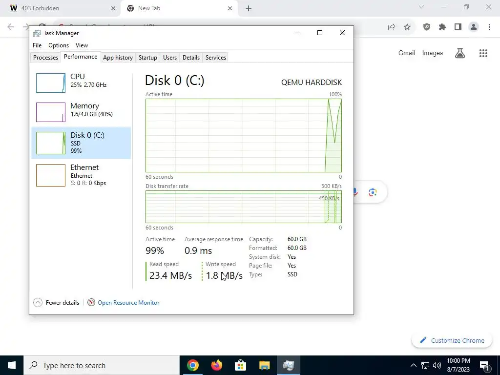500x375 pixels.
Task: Open the notification center icon
Action: tap(484, 365)
